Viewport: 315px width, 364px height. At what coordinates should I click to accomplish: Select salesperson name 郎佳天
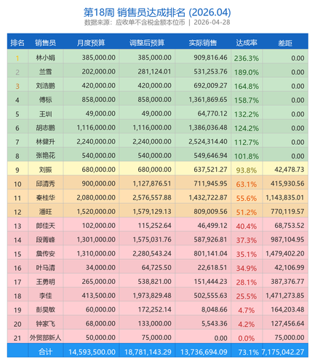click(45, 226)
